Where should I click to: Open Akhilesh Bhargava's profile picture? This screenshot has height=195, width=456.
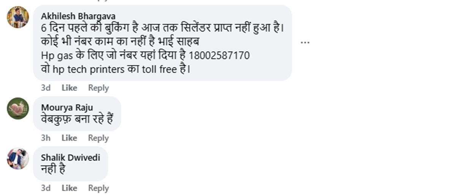[x=18, y=17]
